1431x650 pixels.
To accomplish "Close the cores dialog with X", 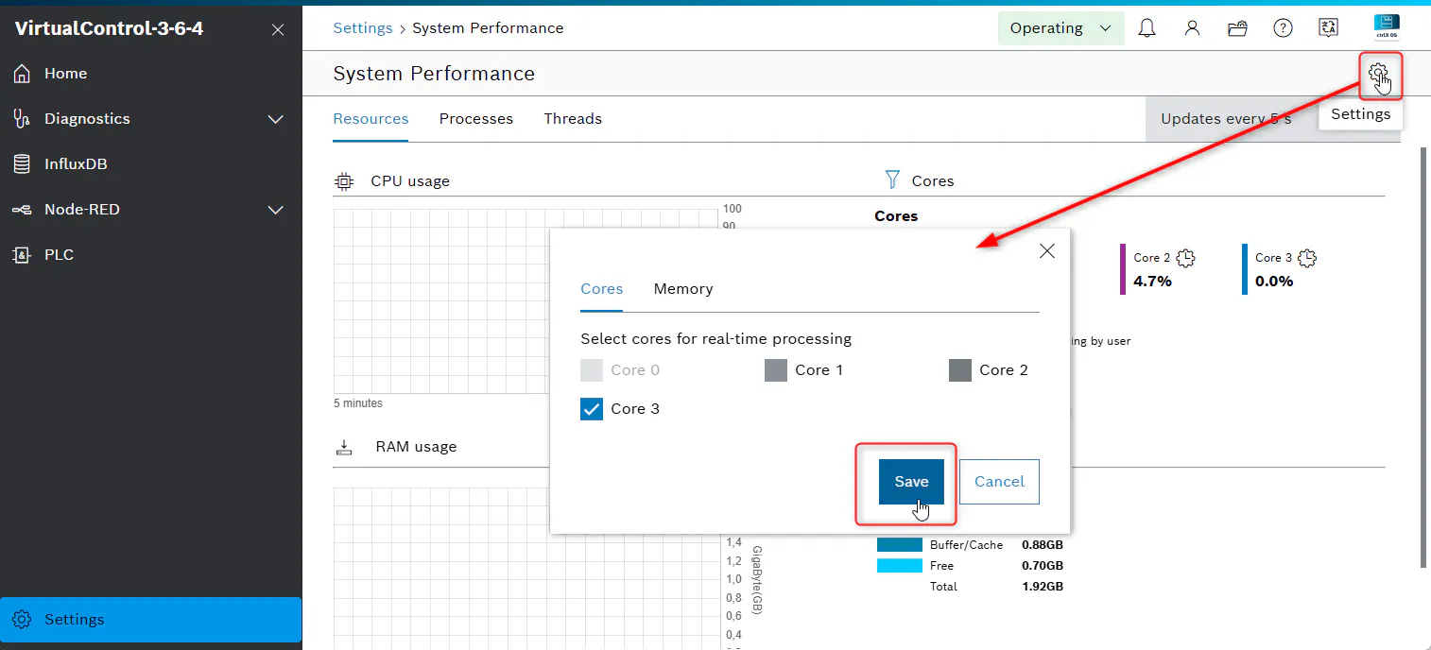I will click(x=1046, y=250).
